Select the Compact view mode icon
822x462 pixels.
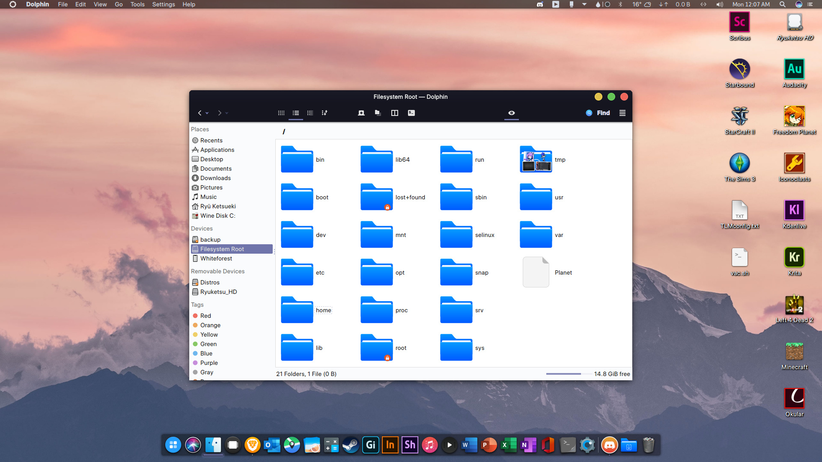[x=295, y=113]
